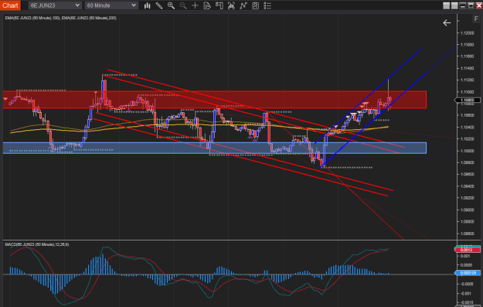
Task: Close the chart window
Action: point(479,5)
